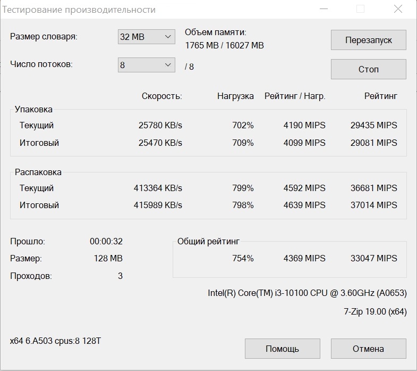This screenshot has height=371, width=417.
Task: Click the window title Тестирование производительности
Action: [x=80, y=10]
